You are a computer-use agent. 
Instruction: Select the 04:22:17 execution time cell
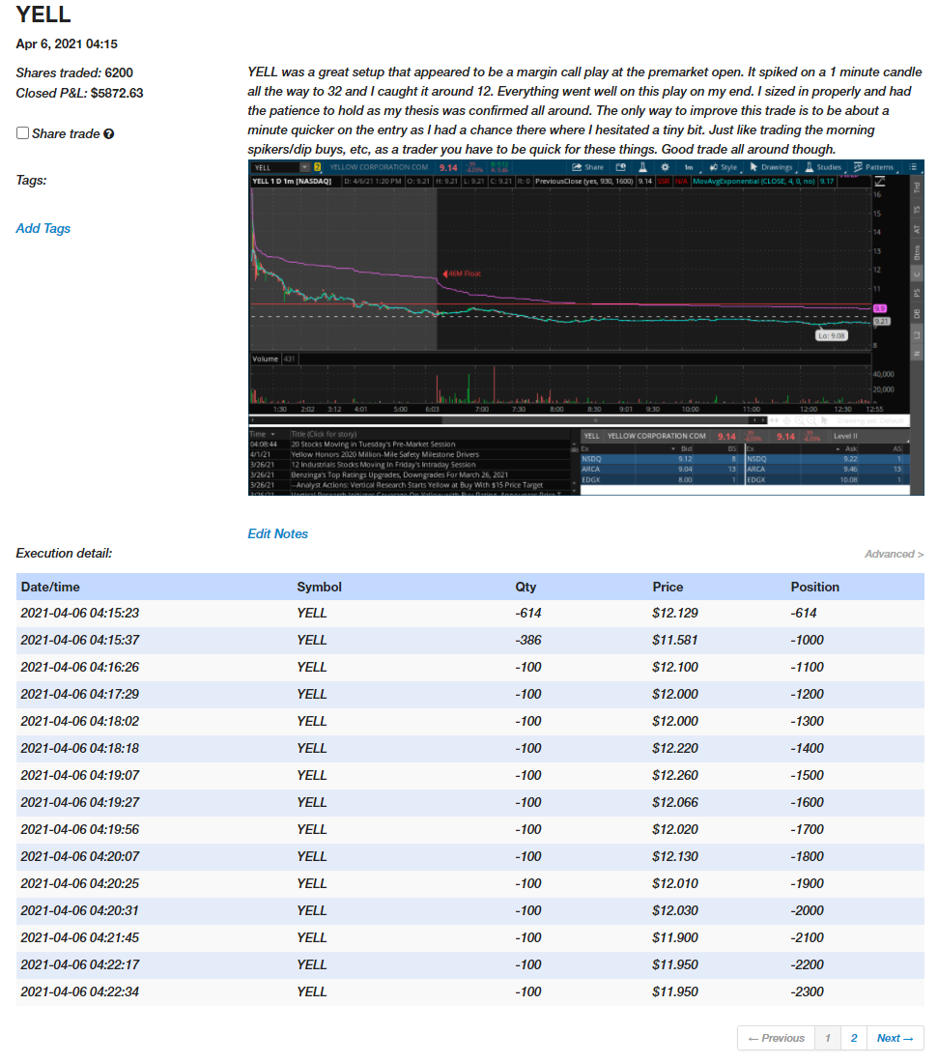(80, 964)
